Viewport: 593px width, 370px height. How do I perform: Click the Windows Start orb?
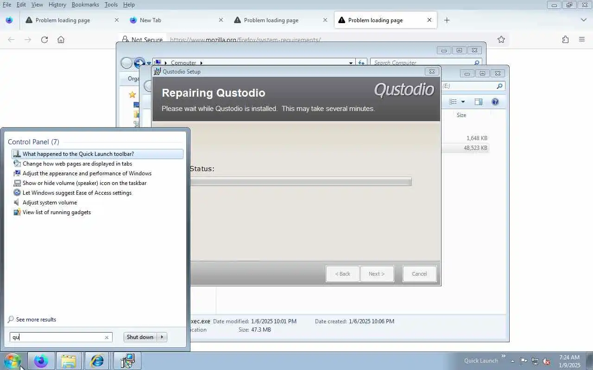pyautogui.click(x=12, y=361)
